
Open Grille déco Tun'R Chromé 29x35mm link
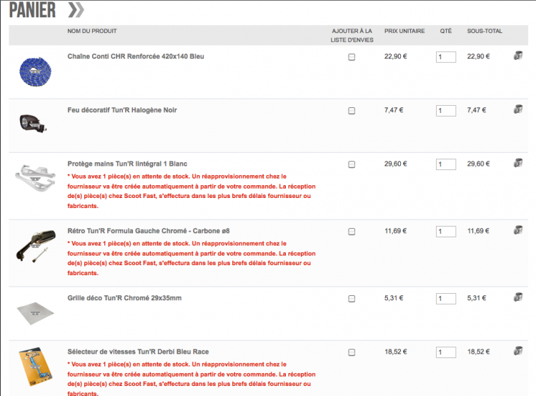(123, 298)
